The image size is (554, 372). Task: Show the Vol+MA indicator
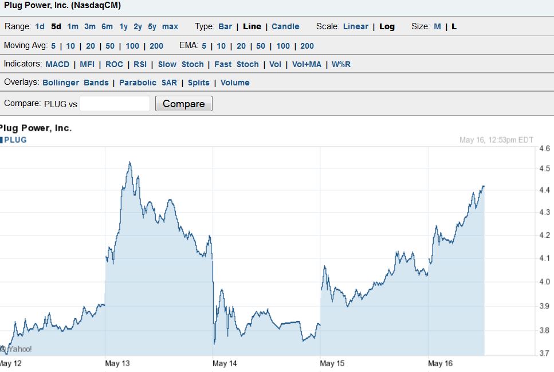tap(307, 64)
